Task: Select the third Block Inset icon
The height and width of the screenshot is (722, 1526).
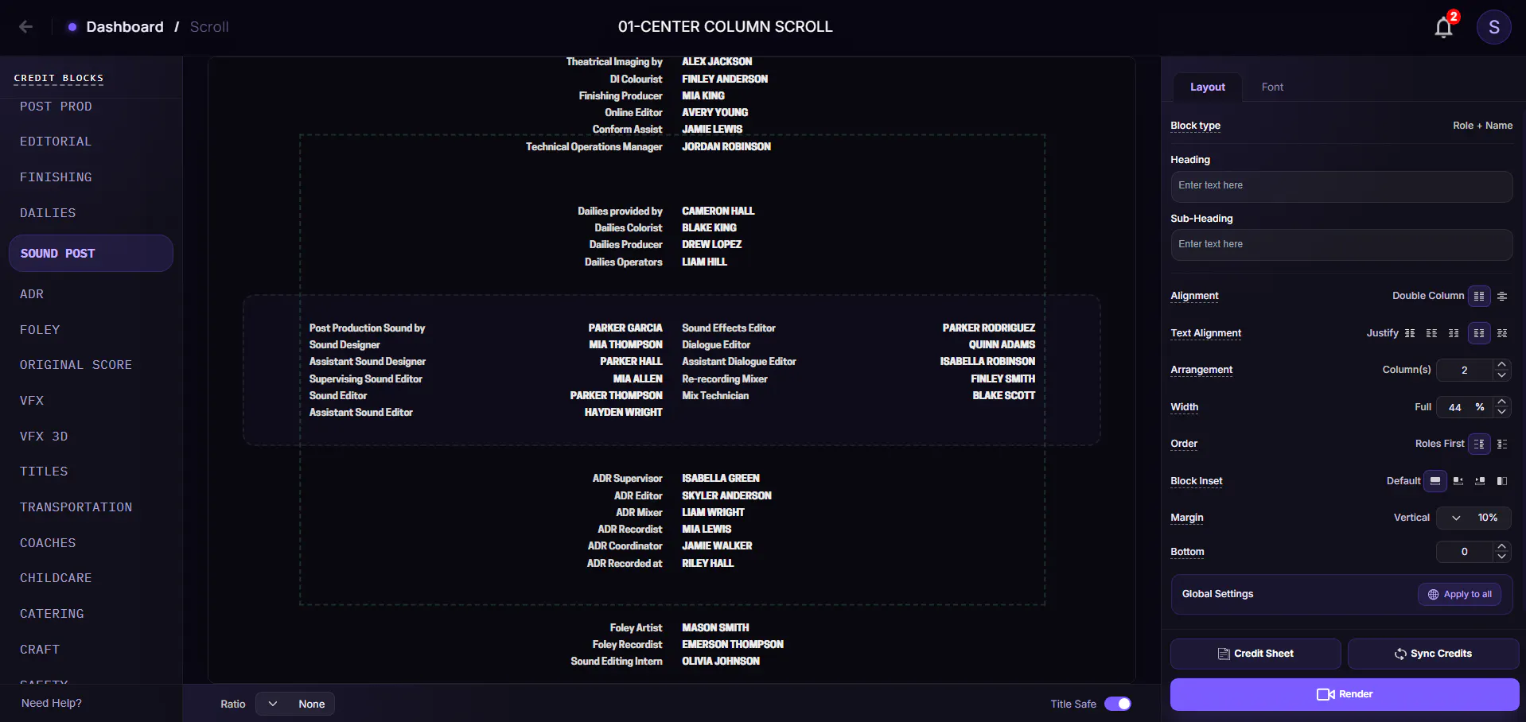Action: 1480,481
